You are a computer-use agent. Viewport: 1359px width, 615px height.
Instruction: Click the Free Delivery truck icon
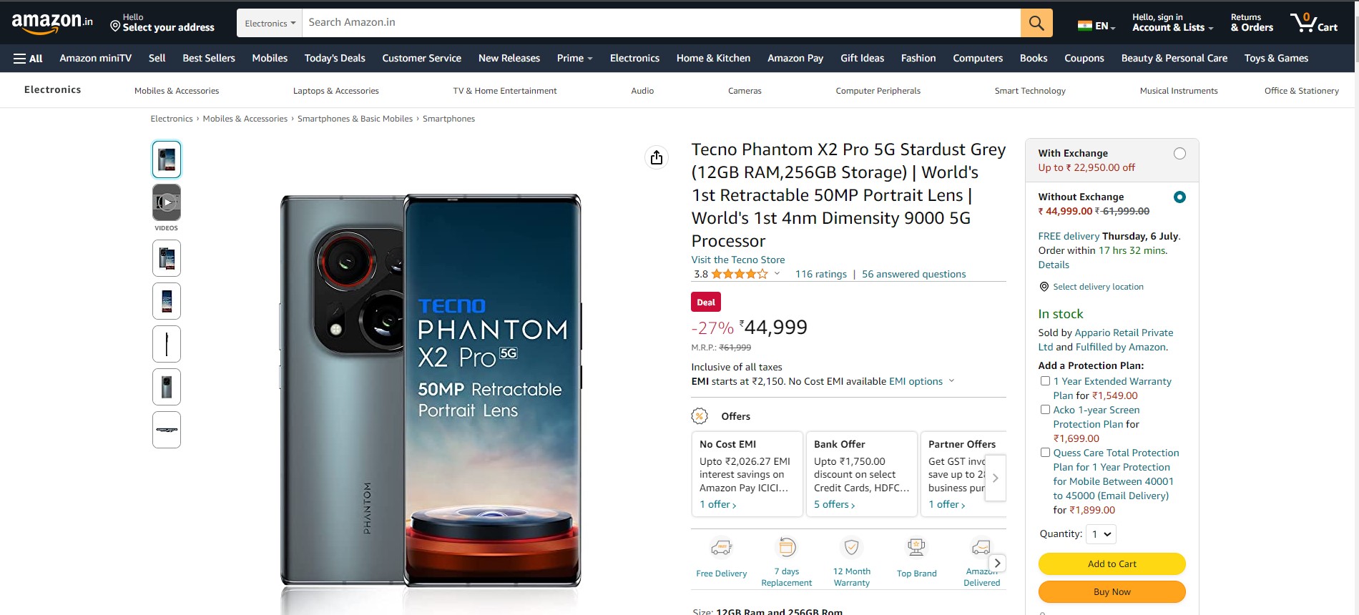(x=721, y=548)
